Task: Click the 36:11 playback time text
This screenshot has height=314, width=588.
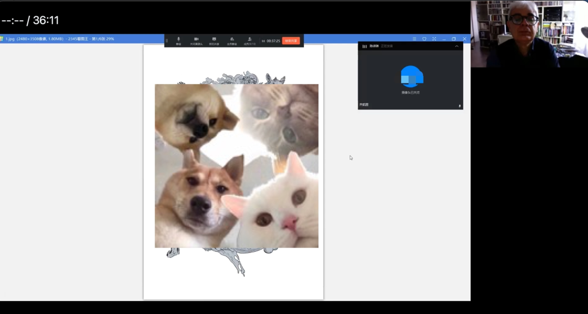Action: 46,20
